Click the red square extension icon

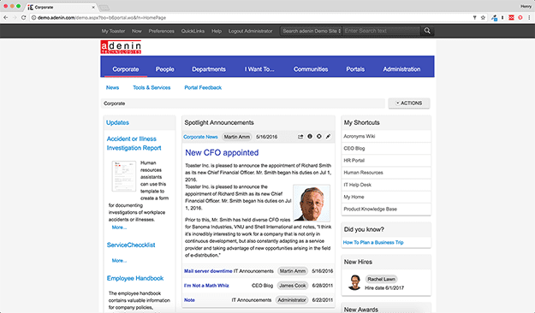tap(511, 17)
